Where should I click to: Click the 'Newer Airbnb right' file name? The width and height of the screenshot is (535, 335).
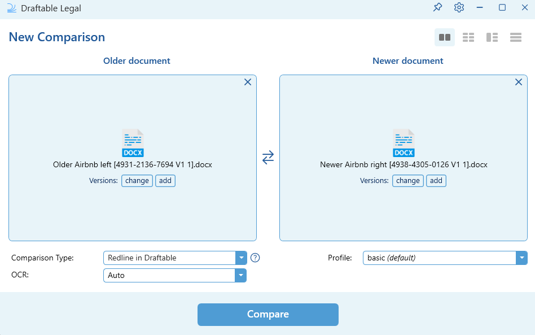point(404,164)
